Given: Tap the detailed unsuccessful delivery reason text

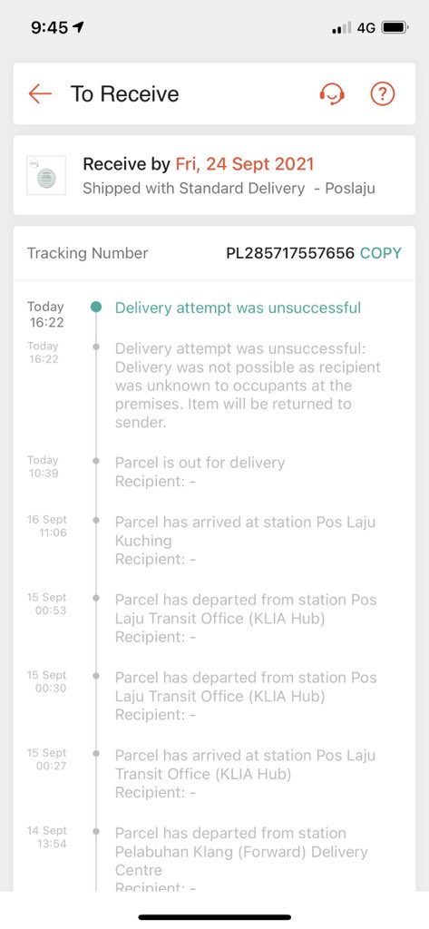Looking at the screenshot, I should pos(248,385).
